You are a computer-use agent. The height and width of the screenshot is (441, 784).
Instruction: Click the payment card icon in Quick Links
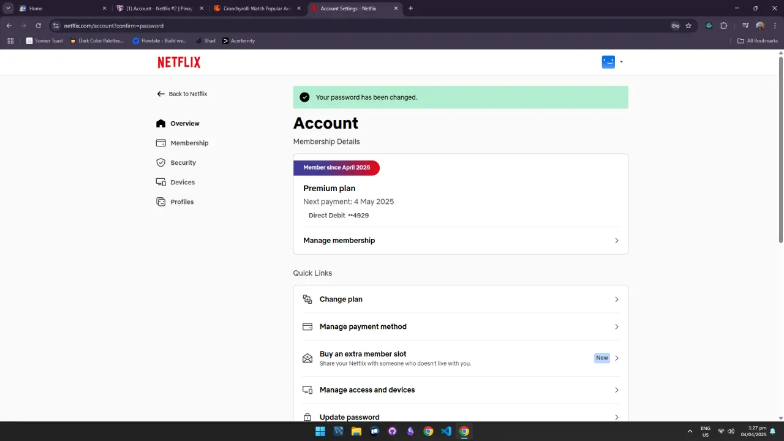(x=307, y=326)
